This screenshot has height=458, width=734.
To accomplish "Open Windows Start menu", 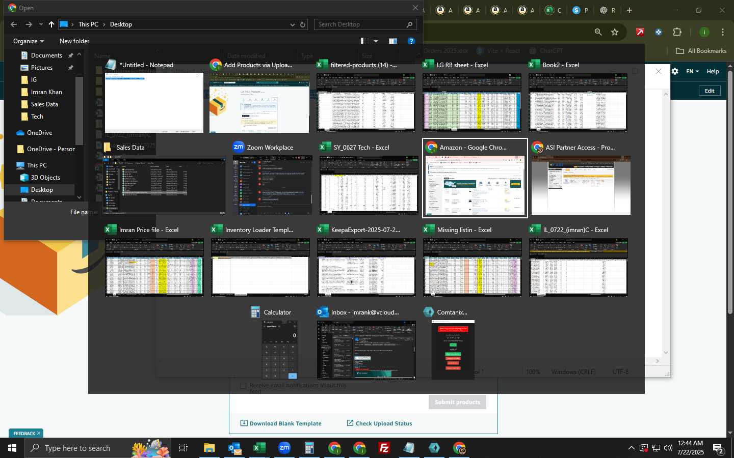I will (x=12, y=448).
